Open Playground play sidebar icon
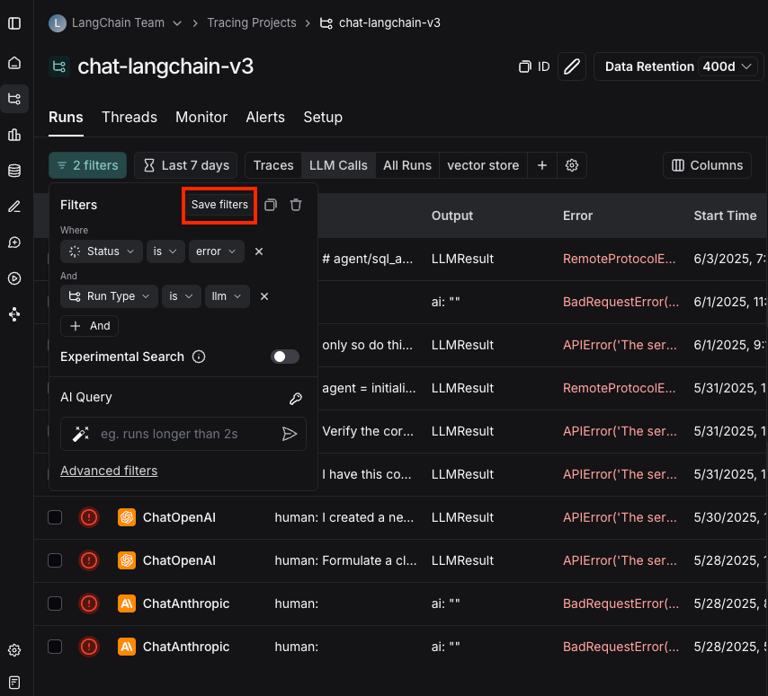Image resolution: width=768 pixels, height=696 pixels. [14, 278]
